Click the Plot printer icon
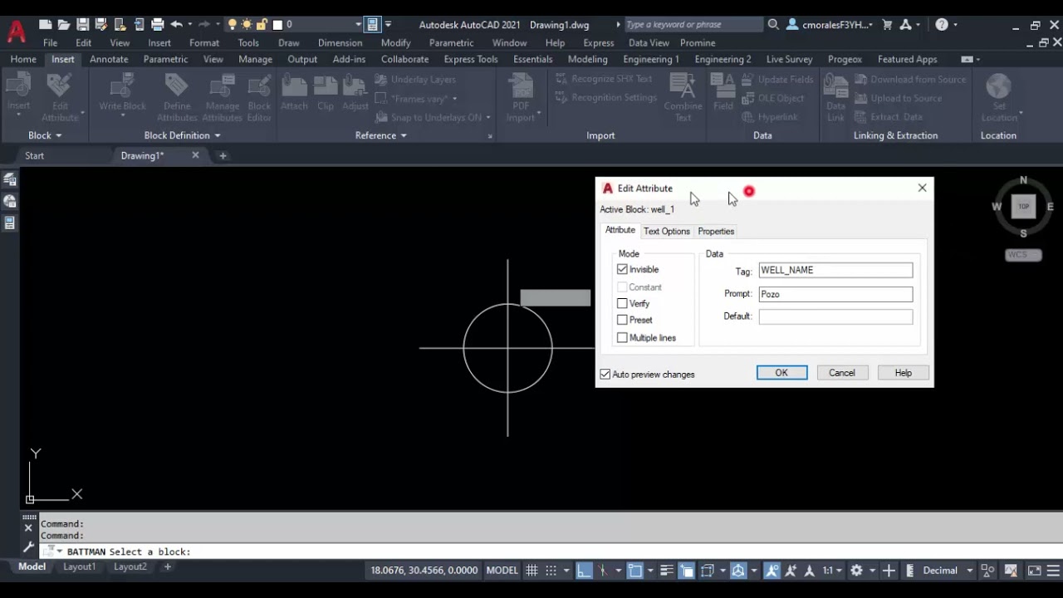Viewport: 1063px width, 598px height. click(157, 25)
